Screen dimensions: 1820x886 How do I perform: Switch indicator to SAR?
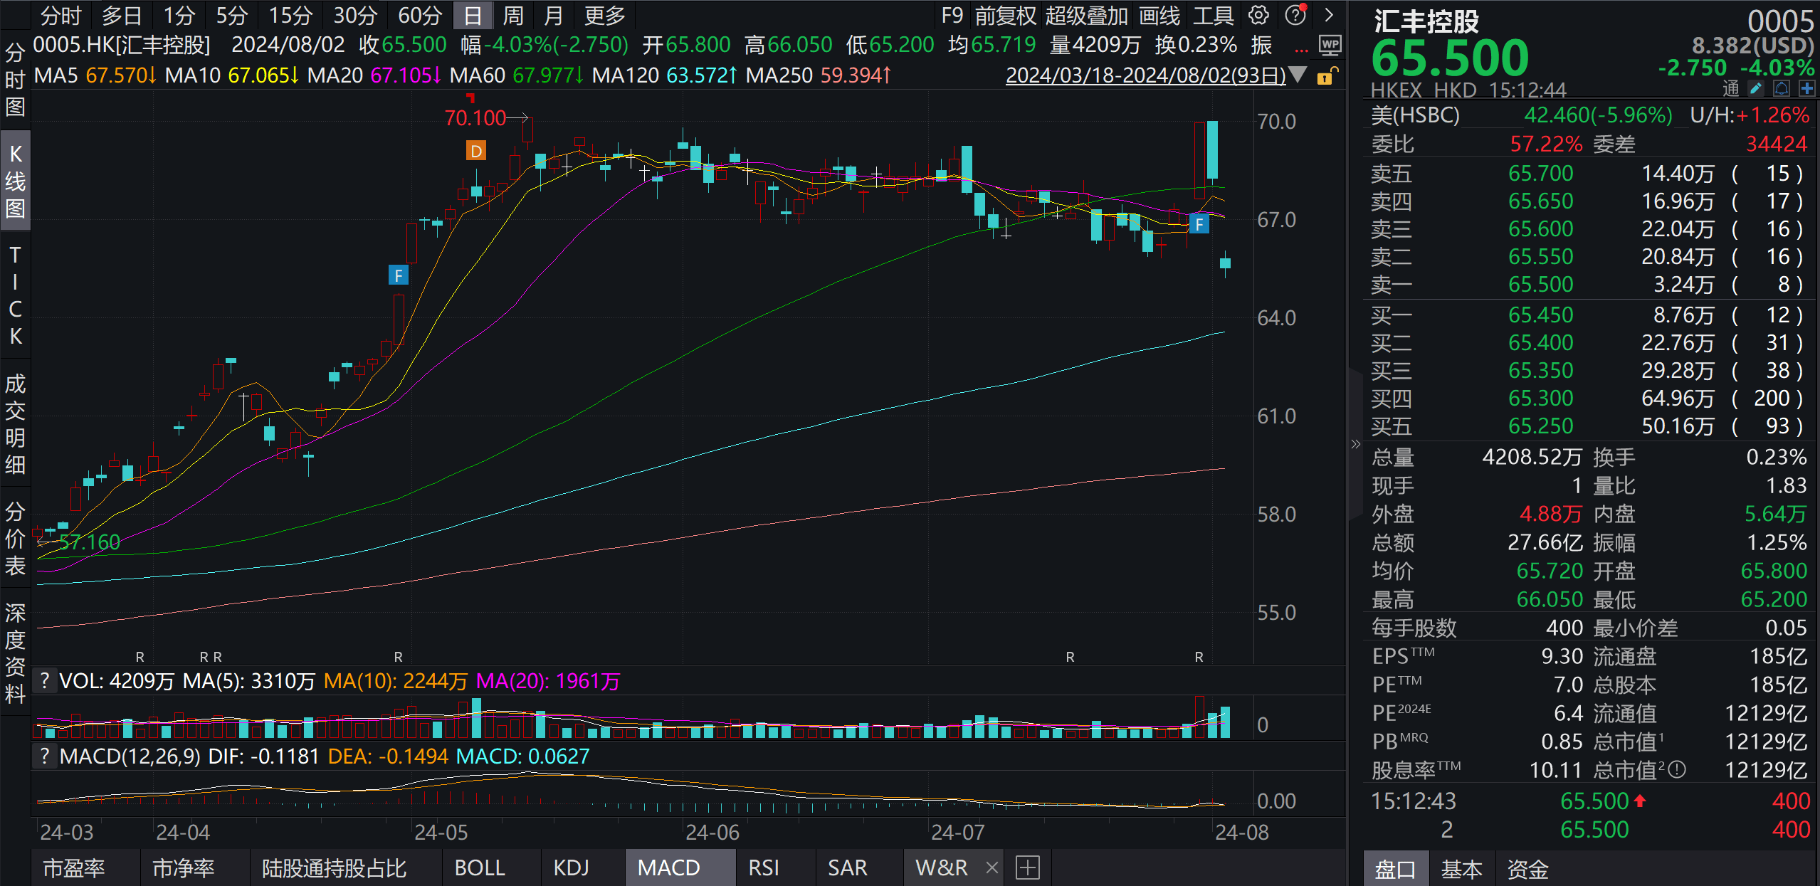[847, 867]
